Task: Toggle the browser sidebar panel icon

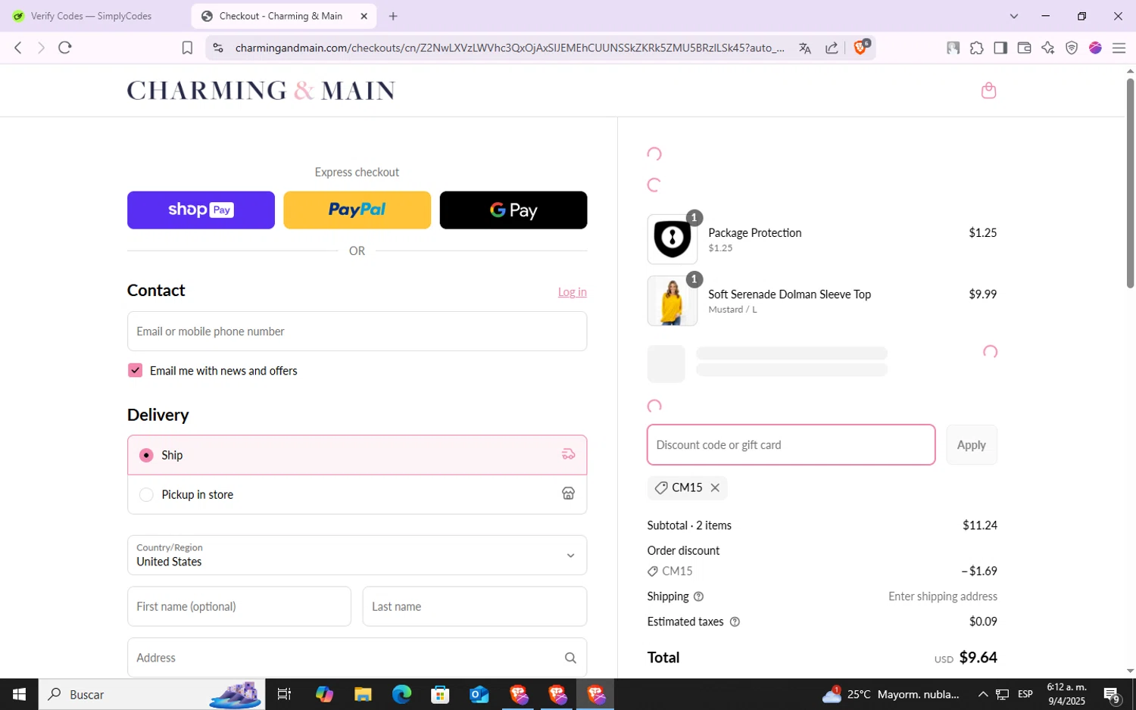Action: coord(1000,48)
